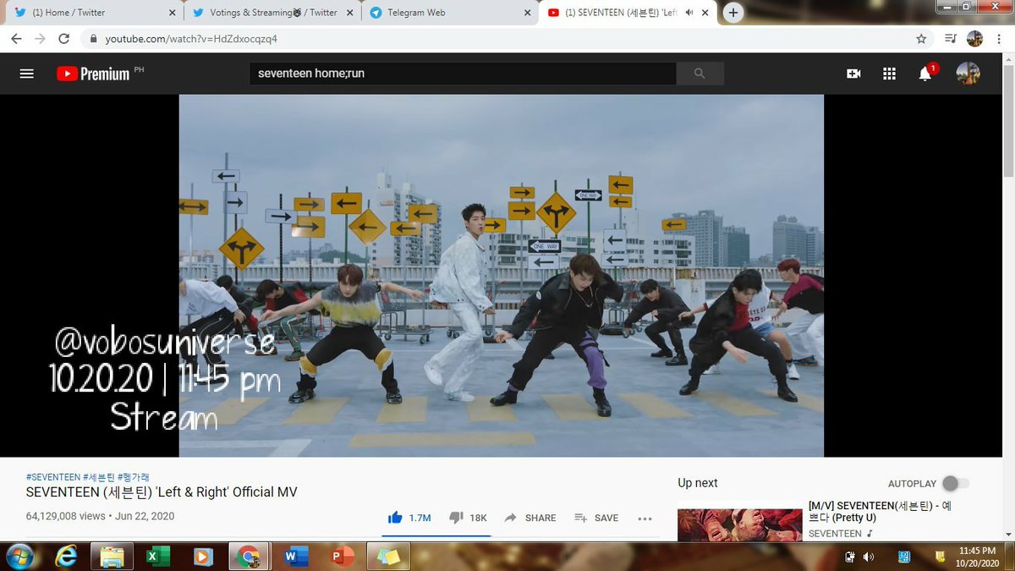Click the view count 64,129,008 views

66,516
